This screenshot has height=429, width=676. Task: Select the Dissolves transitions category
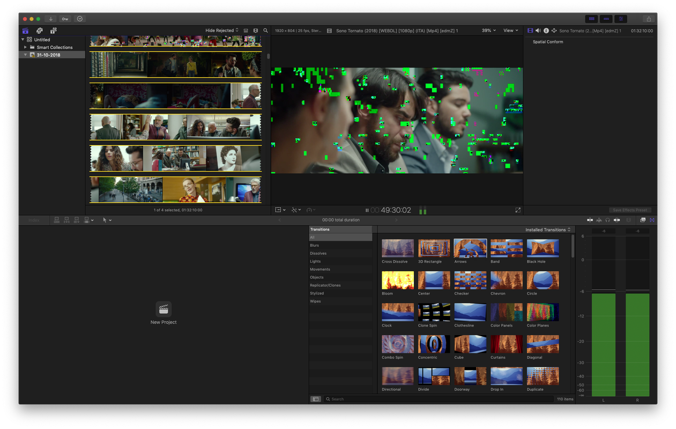[340, 253]
